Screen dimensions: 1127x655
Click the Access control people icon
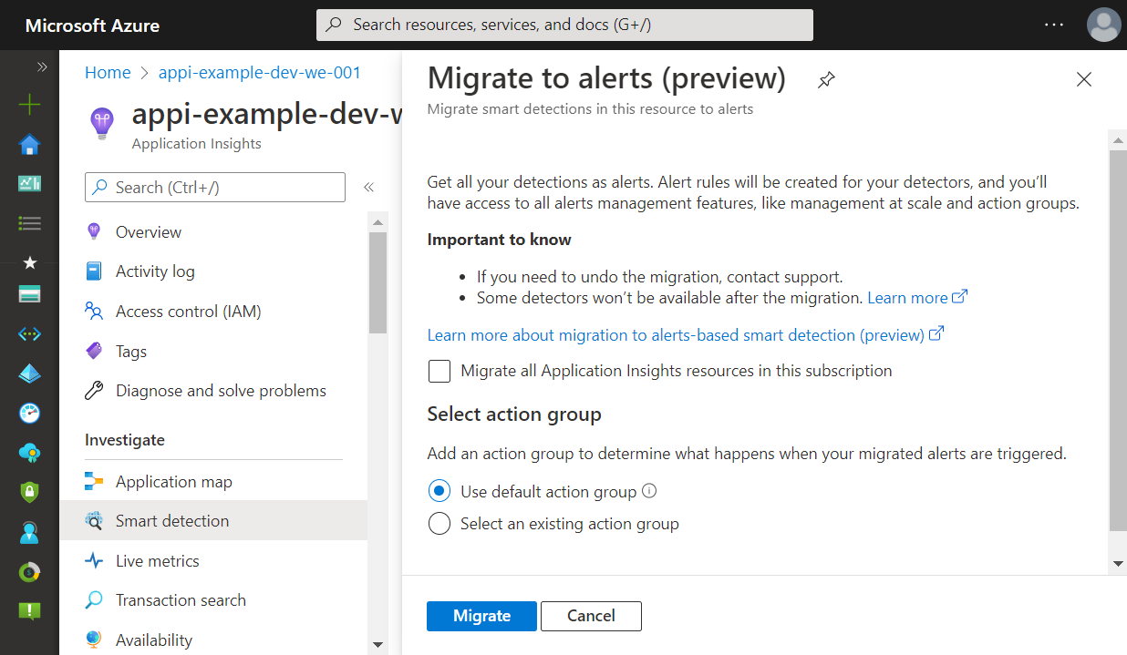tap(93, 312)
